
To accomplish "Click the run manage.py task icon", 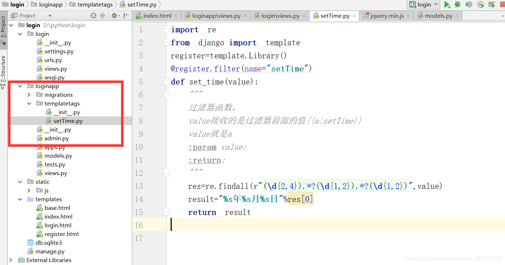I will pos(480,5).
